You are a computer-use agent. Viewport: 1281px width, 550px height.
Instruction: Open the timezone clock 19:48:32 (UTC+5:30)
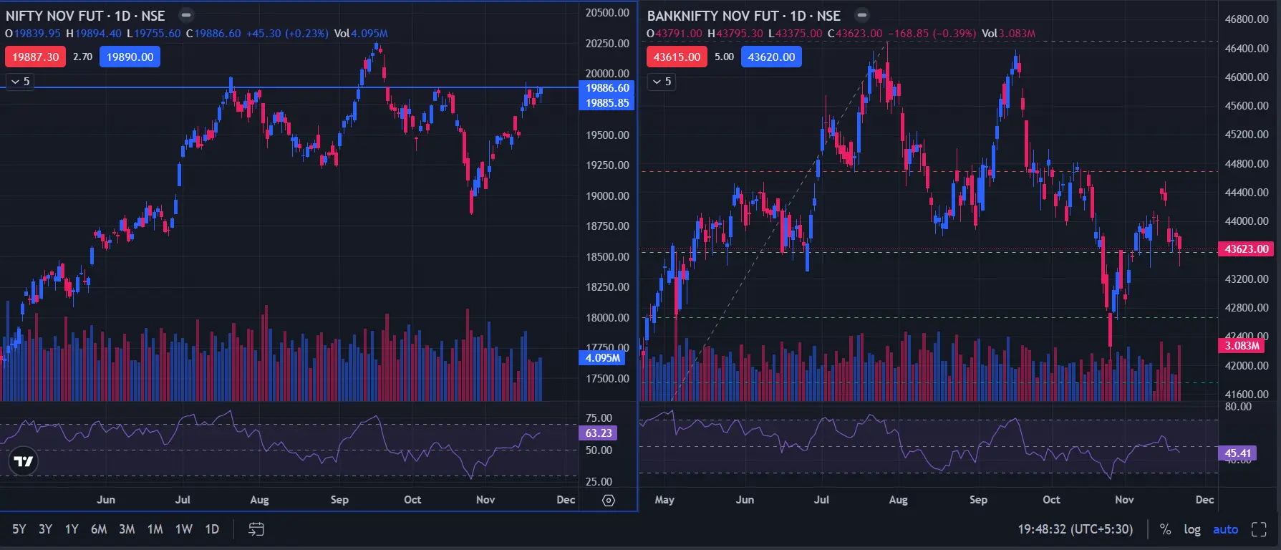1075,529
